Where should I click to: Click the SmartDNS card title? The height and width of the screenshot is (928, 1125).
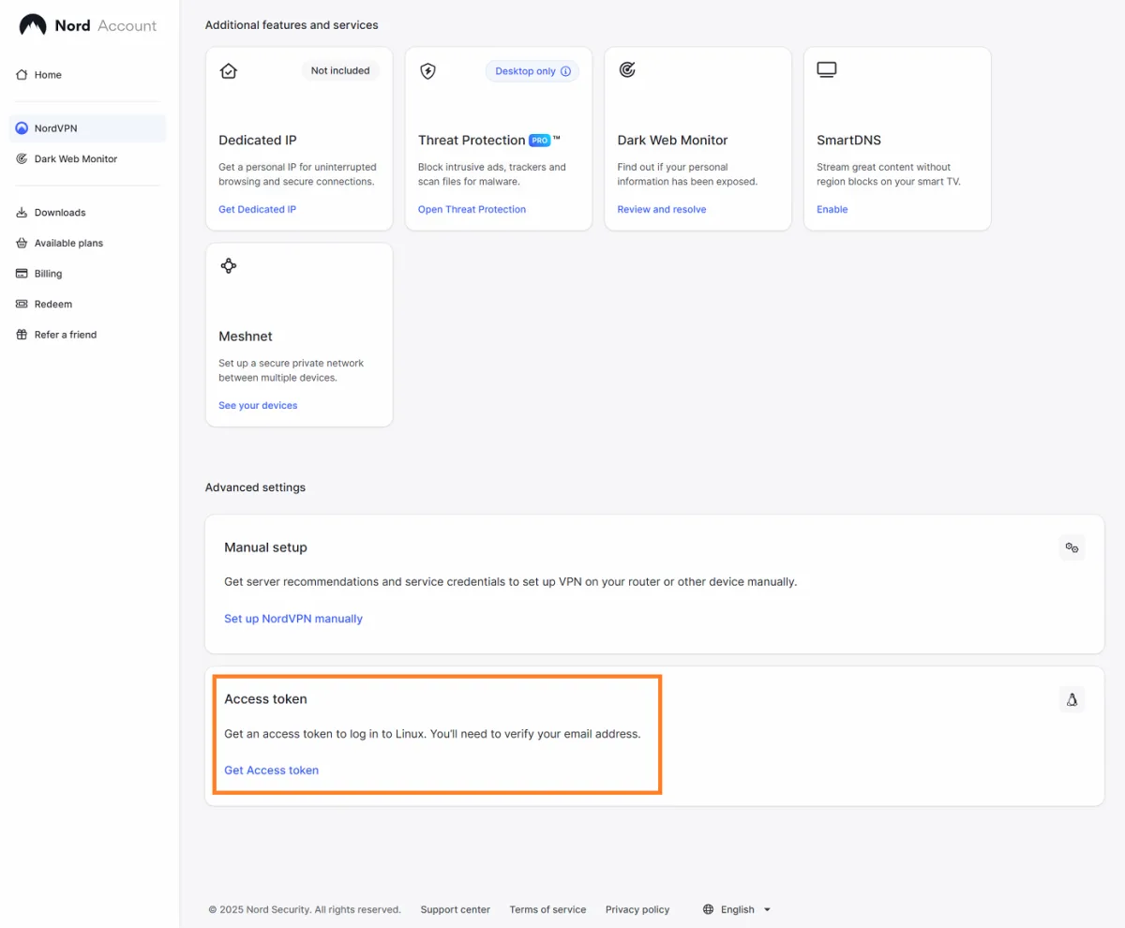[848, 140]
